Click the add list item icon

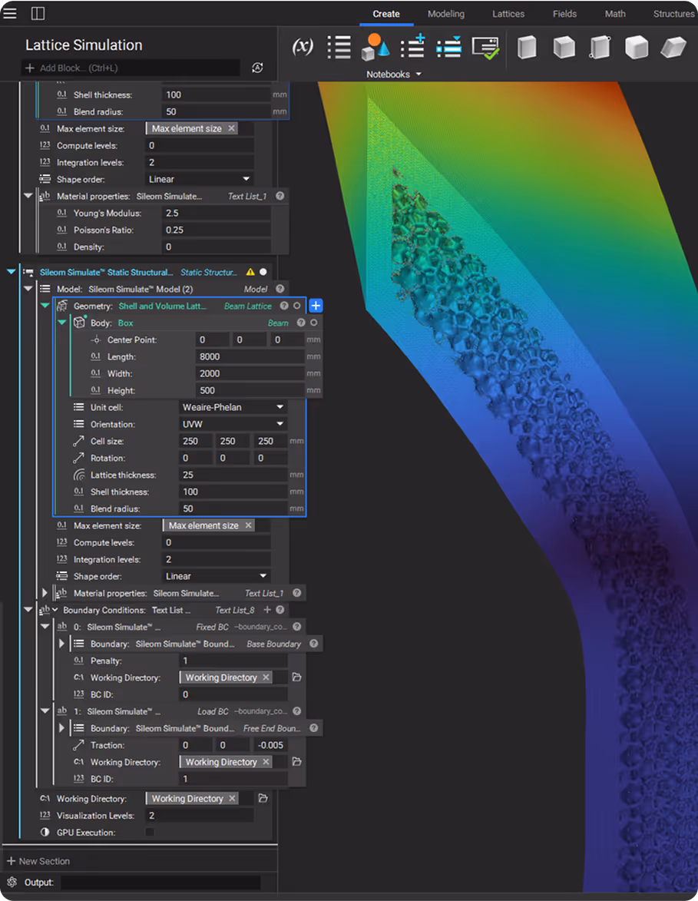point(412,47)
